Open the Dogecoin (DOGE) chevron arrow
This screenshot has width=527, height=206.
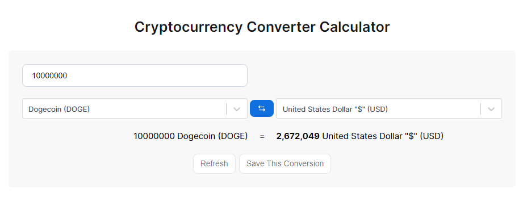tap(237, 109)
